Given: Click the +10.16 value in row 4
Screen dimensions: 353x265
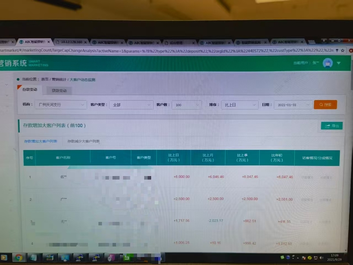Looking at the screenshot, I should [215, 243].
